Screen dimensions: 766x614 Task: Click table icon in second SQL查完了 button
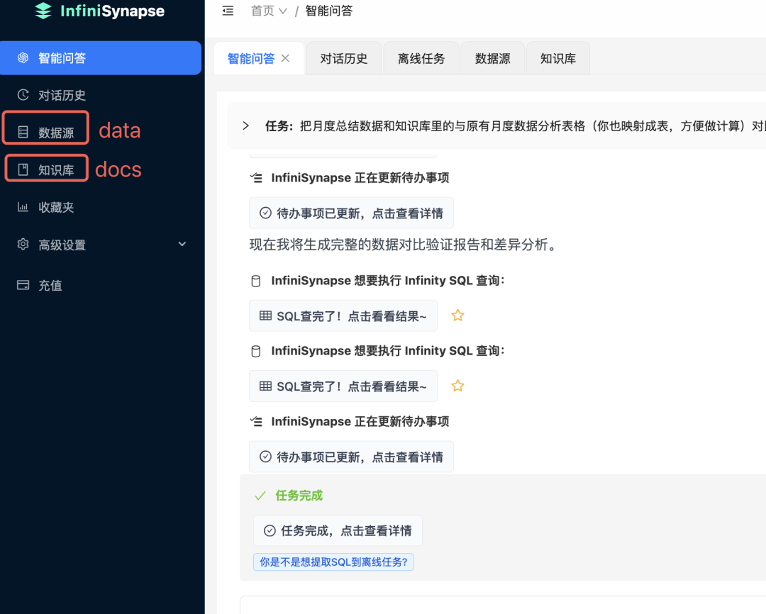coord(265,386)
